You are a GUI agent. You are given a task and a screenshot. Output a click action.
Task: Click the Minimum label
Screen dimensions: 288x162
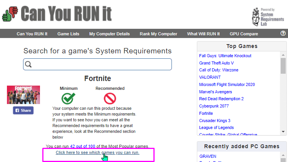point(68,88)
